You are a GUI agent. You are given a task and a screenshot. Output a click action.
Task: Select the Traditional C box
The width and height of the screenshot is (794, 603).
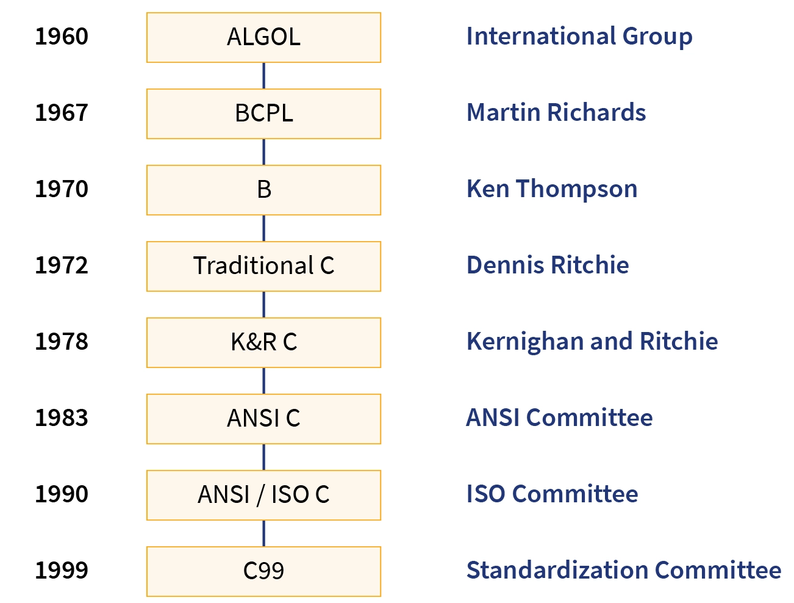click(x=263, y=266)
